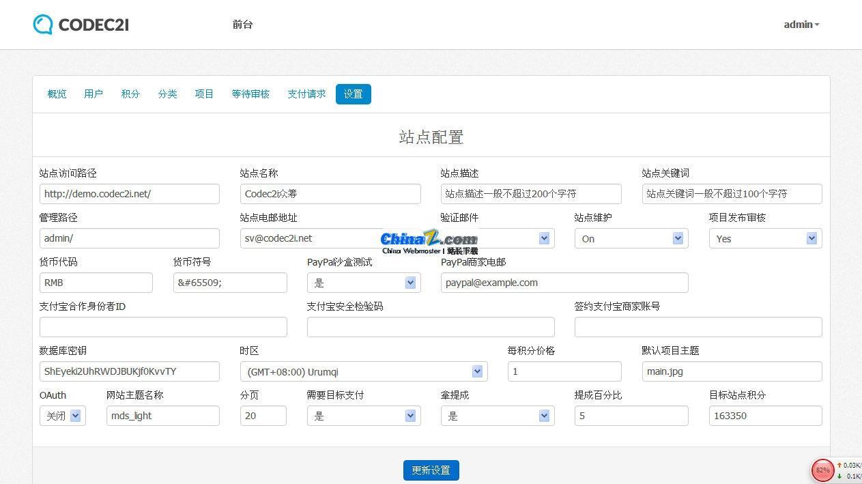The width and height of the screenshot is (862, 484).
Task: Click the PayPal商家电邮 input field
Action: point(564,282)
